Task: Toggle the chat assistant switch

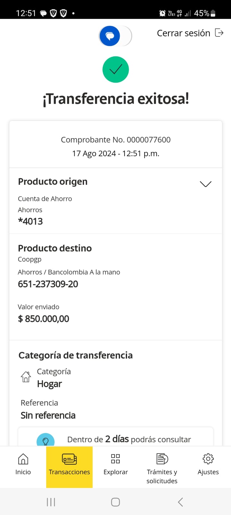Action: [115, 36]
